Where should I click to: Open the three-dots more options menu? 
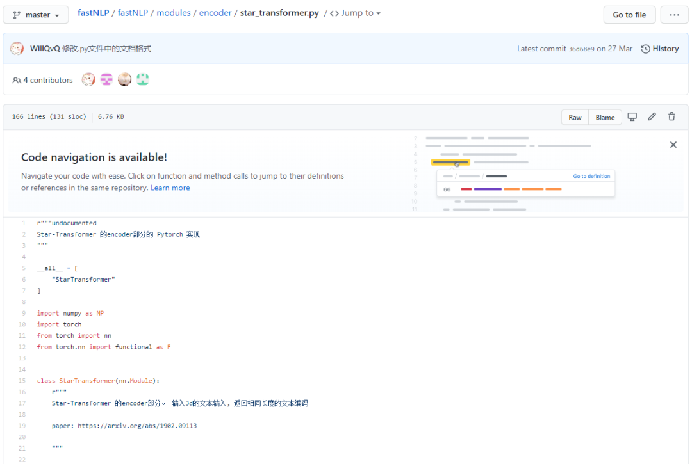click(674, 15)
